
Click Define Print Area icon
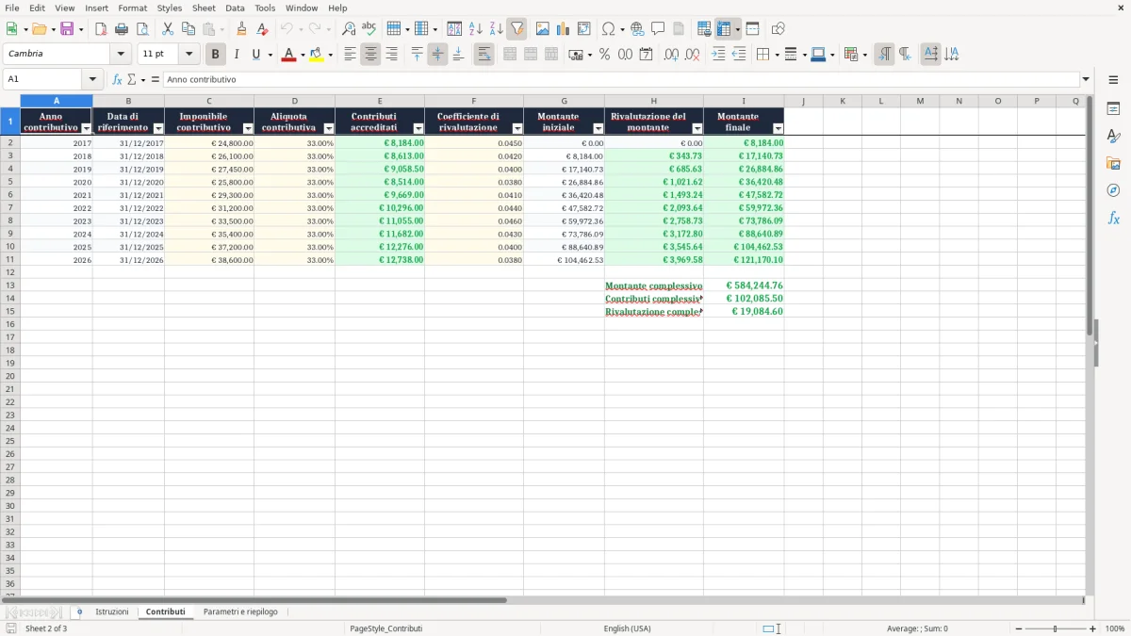click(704, 29)
